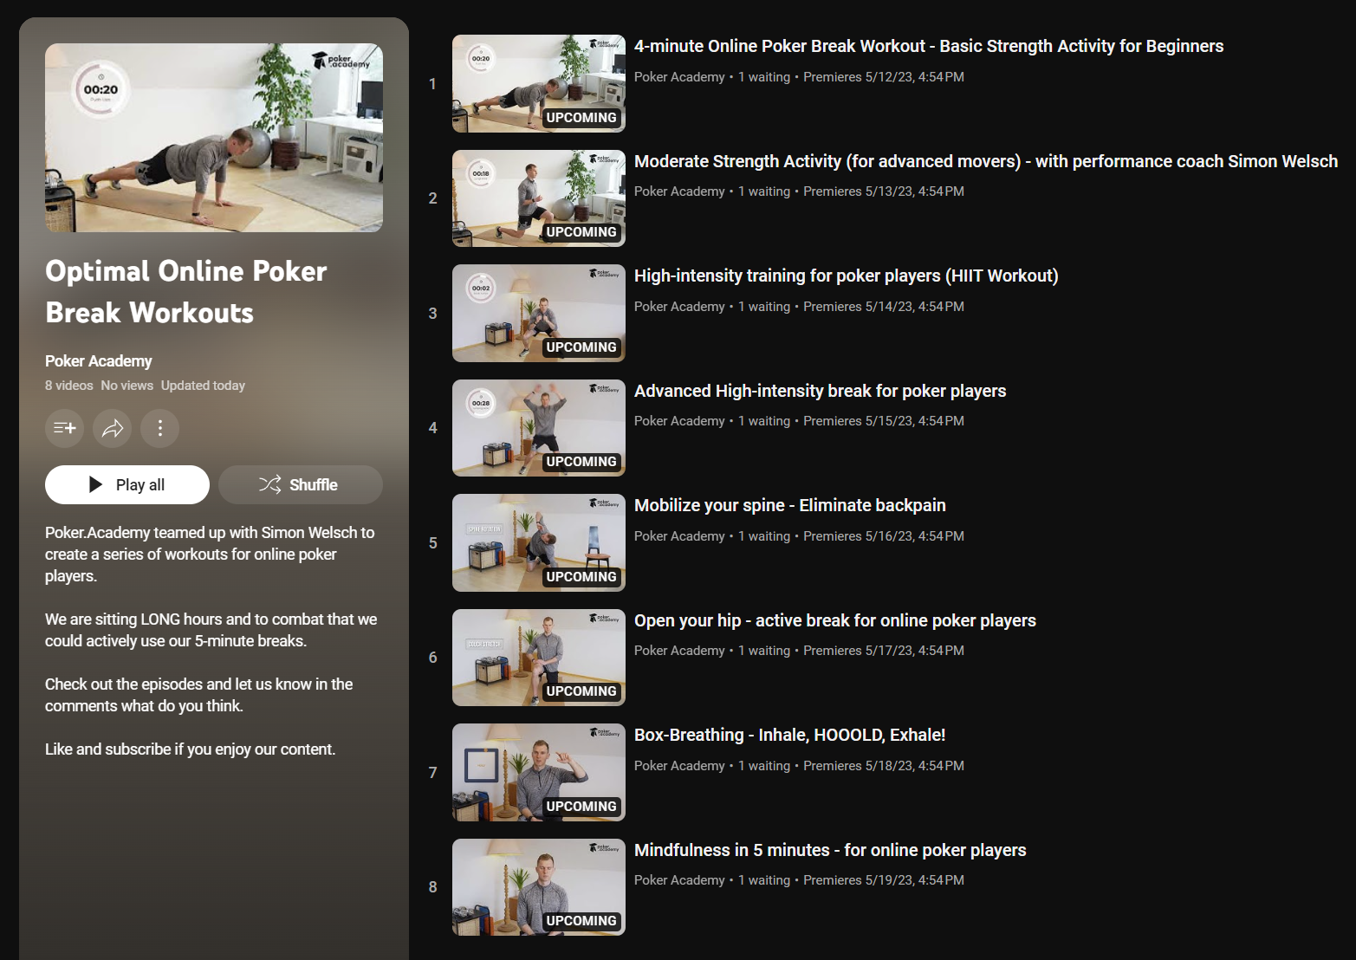
Task: Click the Shuffle button
Action: (300, 485)
